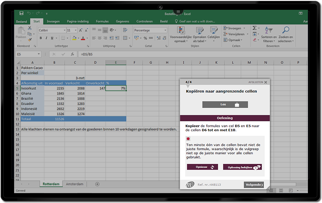Open Zoeken en selecteren
Viewport: 322px width, 203px height.
[286, 34]
